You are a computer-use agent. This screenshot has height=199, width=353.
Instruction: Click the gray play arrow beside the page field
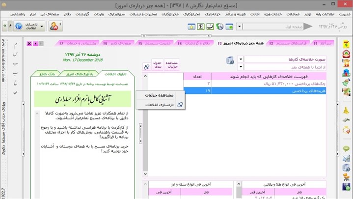[x=308, y=27]
